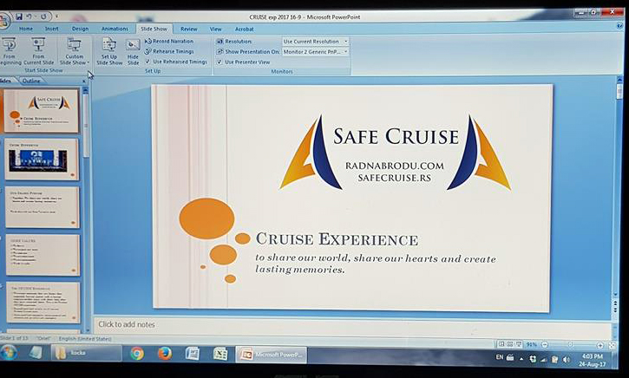Click the thumbnail pane scrollbar
The image size is (629, 378).
click(x=86, y=124)
